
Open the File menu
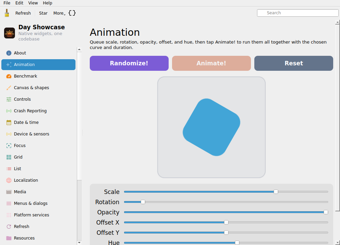tap(7, 3)
